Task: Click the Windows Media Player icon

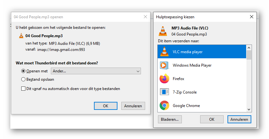Action: pyautogui.click(x=164, y=65)
